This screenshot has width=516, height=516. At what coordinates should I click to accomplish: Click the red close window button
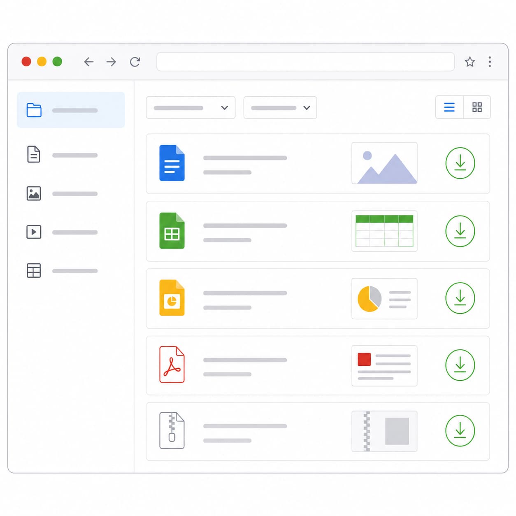(26, 62)
